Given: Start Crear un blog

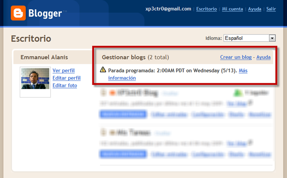Looking at the screenshot, I should pos(236,57).
